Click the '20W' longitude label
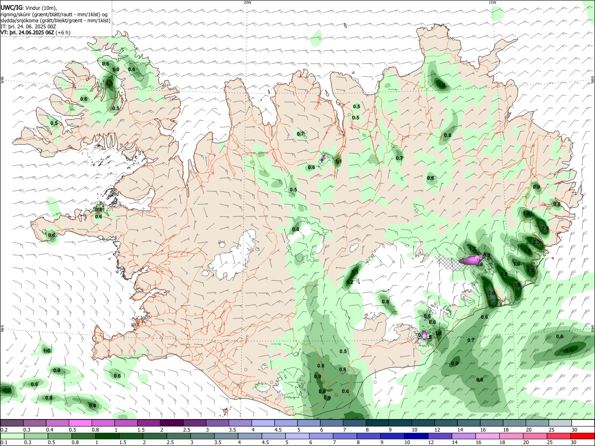 coord(247,2)
